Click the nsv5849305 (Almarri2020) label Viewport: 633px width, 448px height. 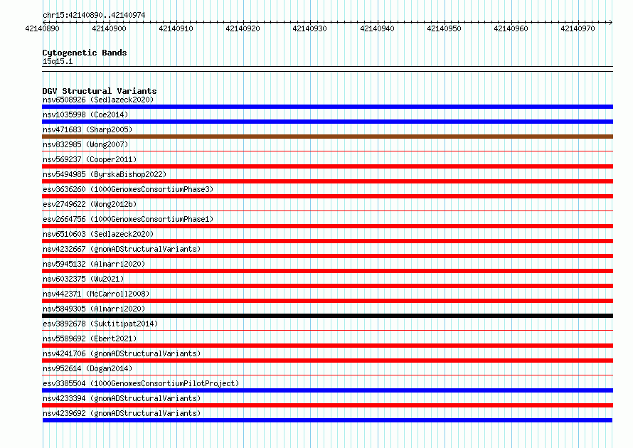(x=94, y=309)
